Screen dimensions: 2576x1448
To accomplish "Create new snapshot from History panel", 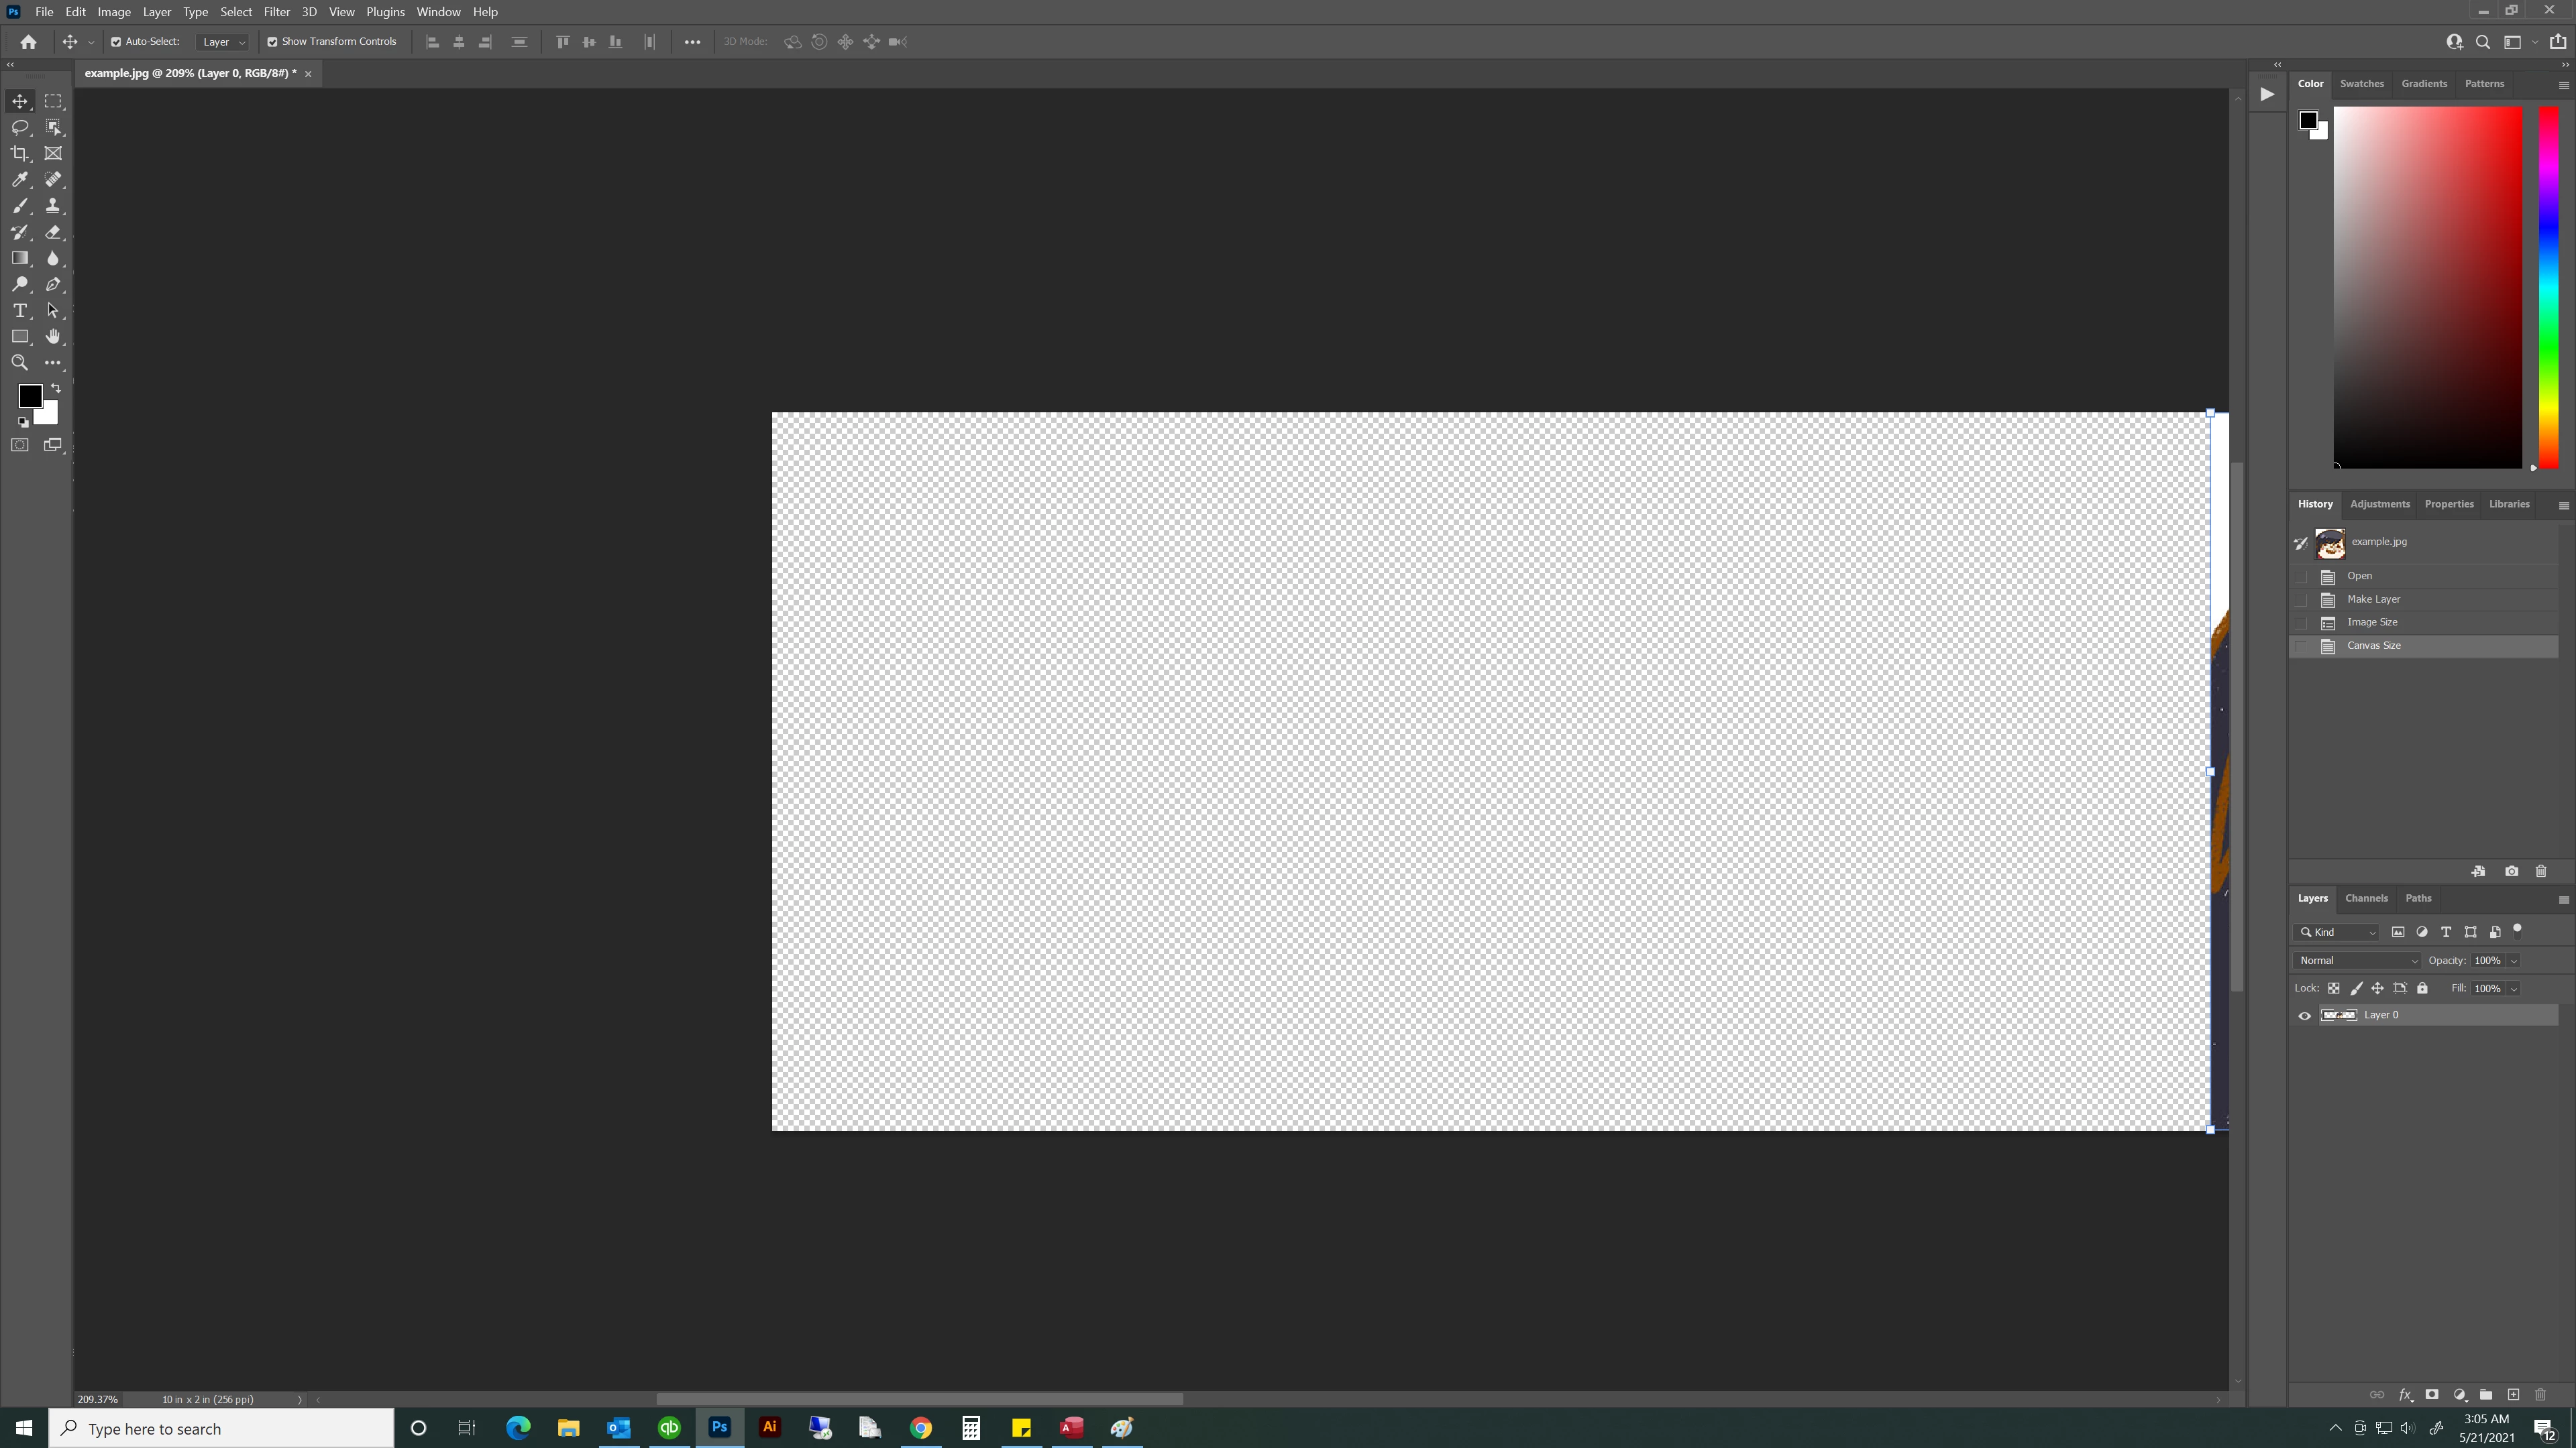I will coord(2511,871).
